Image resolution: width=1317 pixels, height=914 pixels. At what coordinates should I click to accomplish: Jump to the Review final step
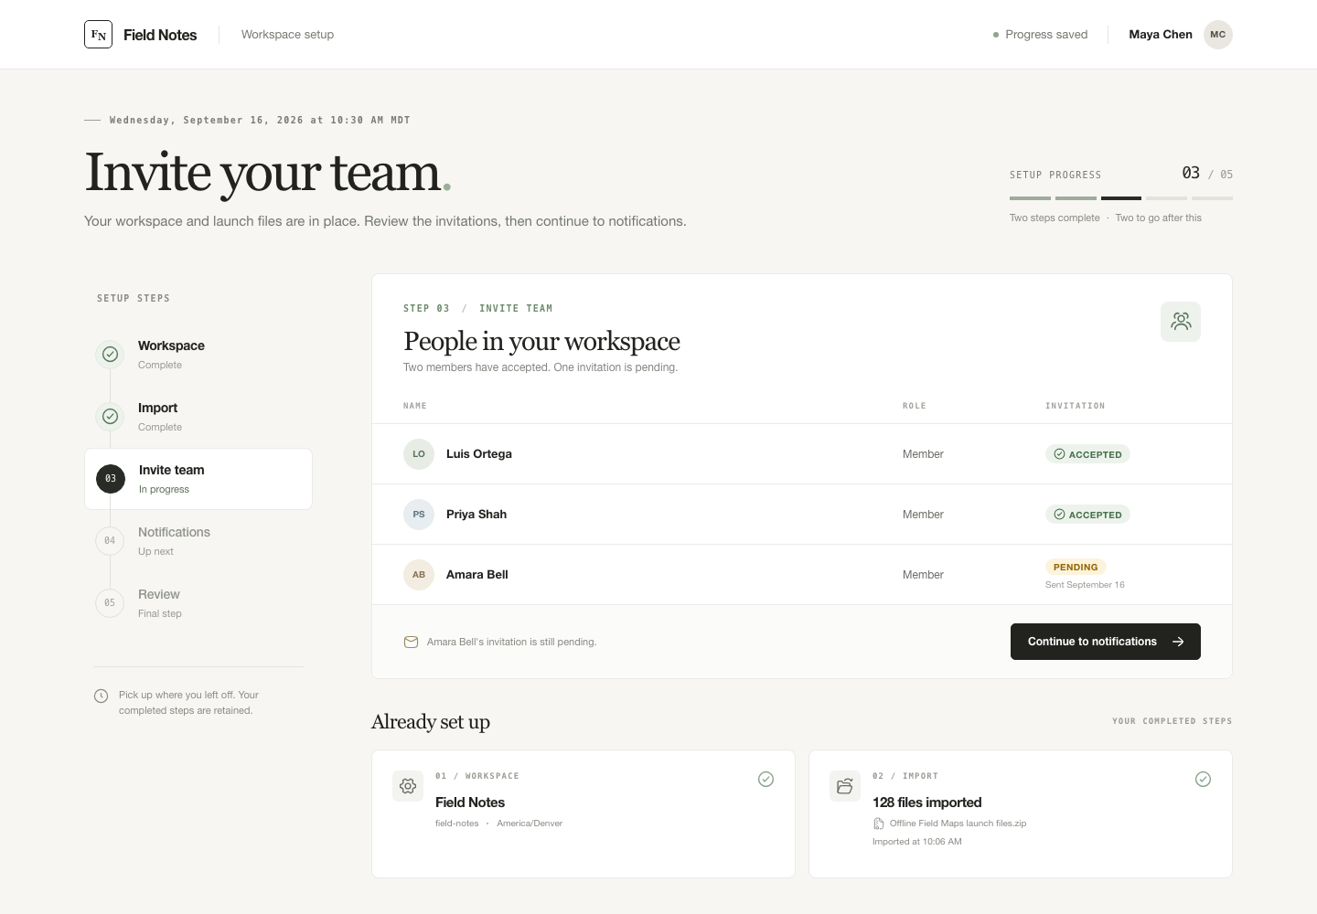pyautogui.click(x=198, y=603)
